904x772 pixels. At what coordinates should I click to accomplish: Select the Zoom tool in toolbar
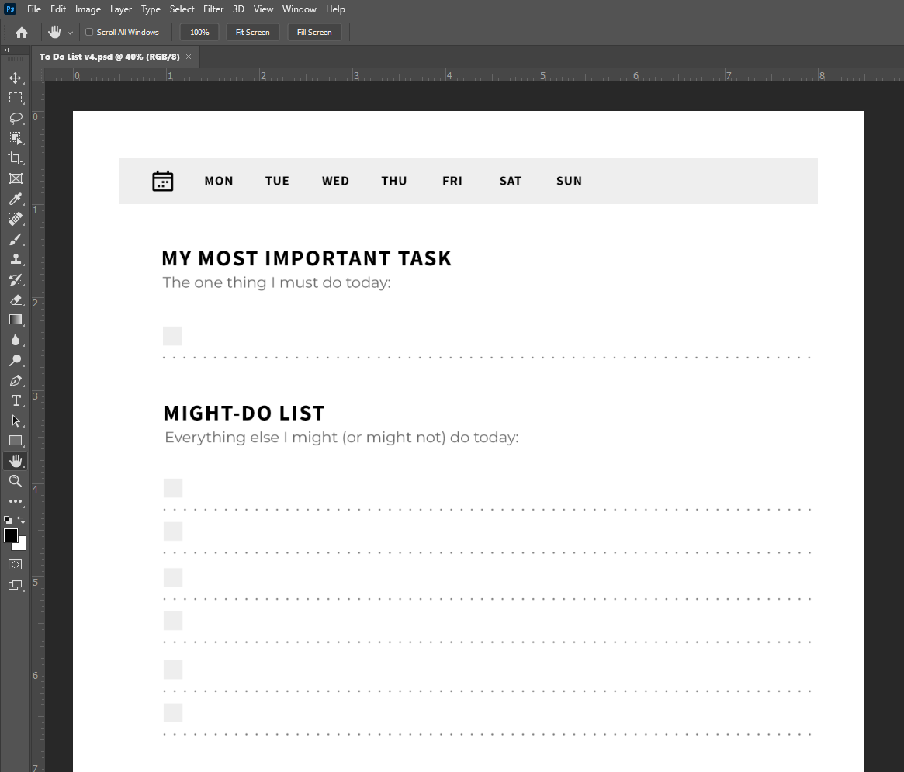15,481
